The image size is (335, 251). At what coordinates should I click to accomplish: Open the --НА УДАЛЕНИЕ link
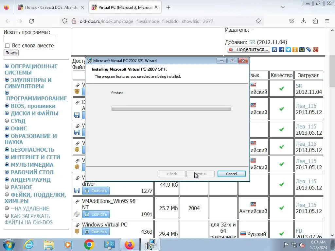30,209
